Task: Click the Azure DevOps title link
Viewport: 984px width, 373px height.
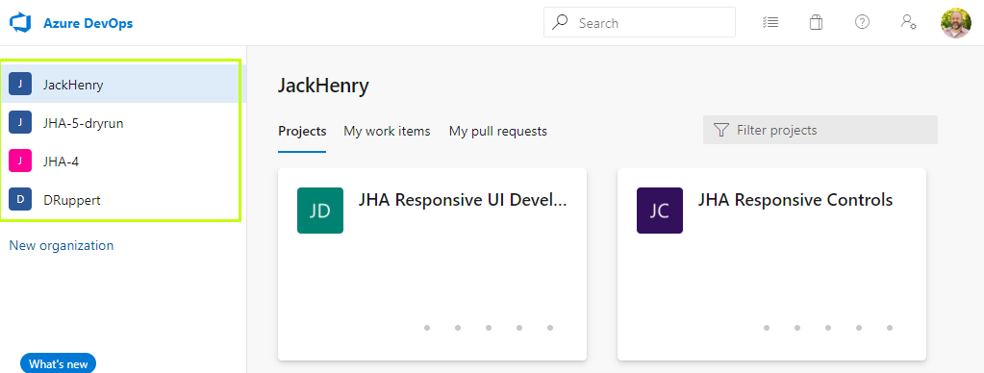Action: [x=88, y=23]
